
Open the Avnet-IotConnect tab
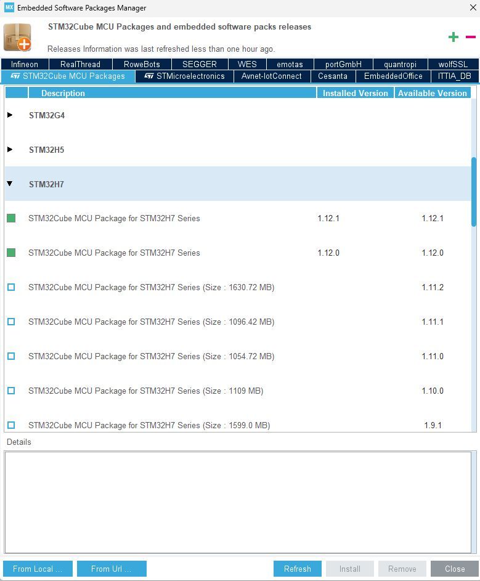(x=272, y=76)
